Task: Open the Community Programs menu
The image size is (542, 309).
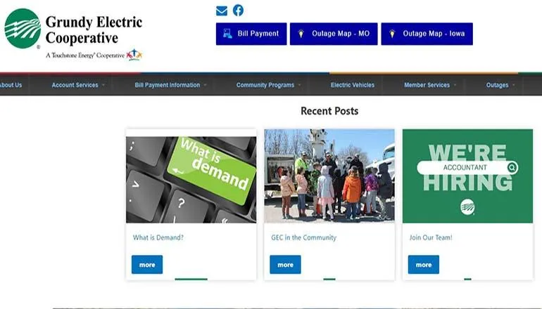Action: 265,85
